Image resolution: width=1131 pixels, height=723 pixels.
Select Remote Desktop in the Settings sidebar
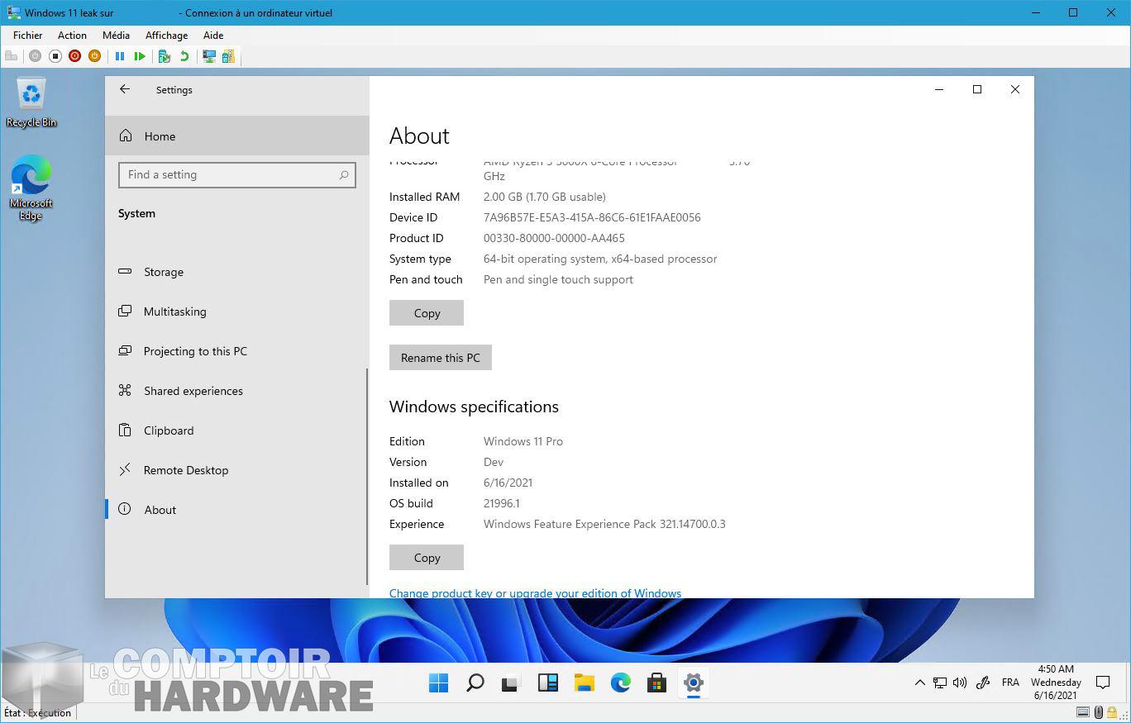pos(185,470)
